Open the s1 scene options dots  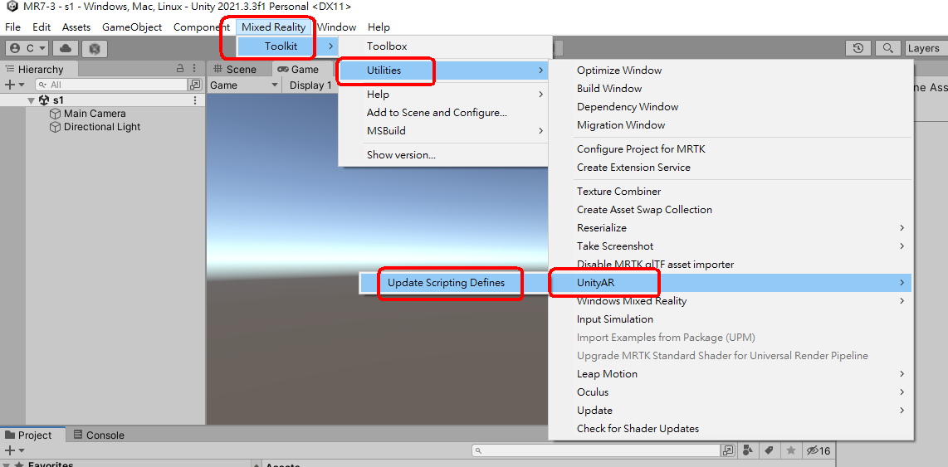pyautogui.click(x=195, y=100)
